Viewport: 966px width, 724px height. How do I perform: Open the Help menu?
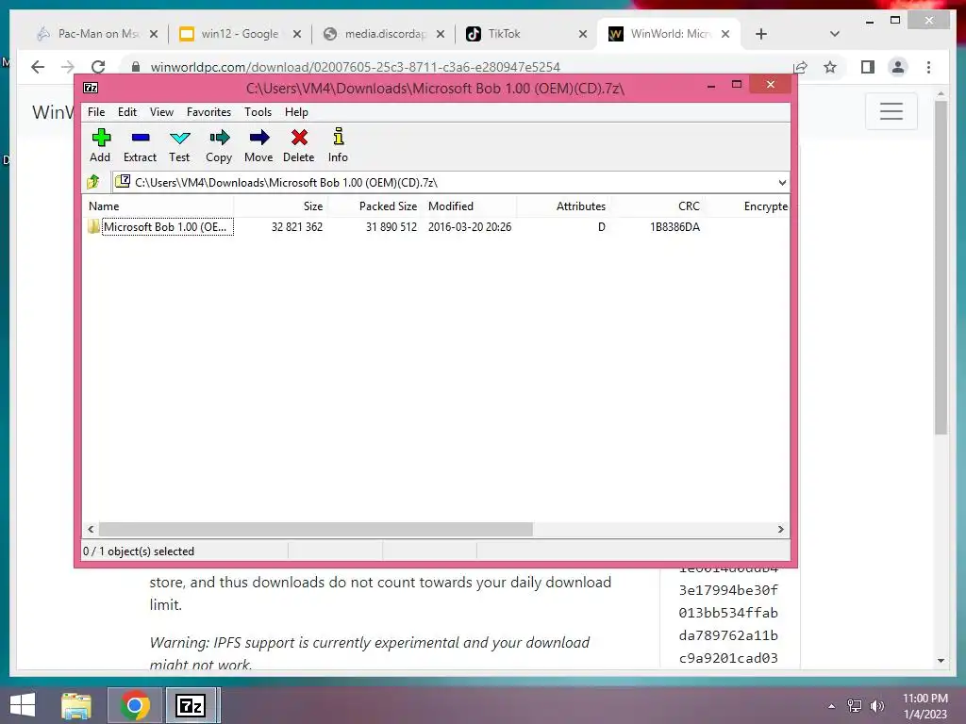tap(296, 112)
